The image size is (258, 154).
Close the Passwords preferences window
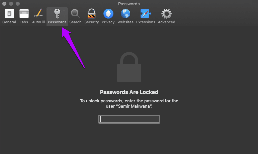(4, 4)
